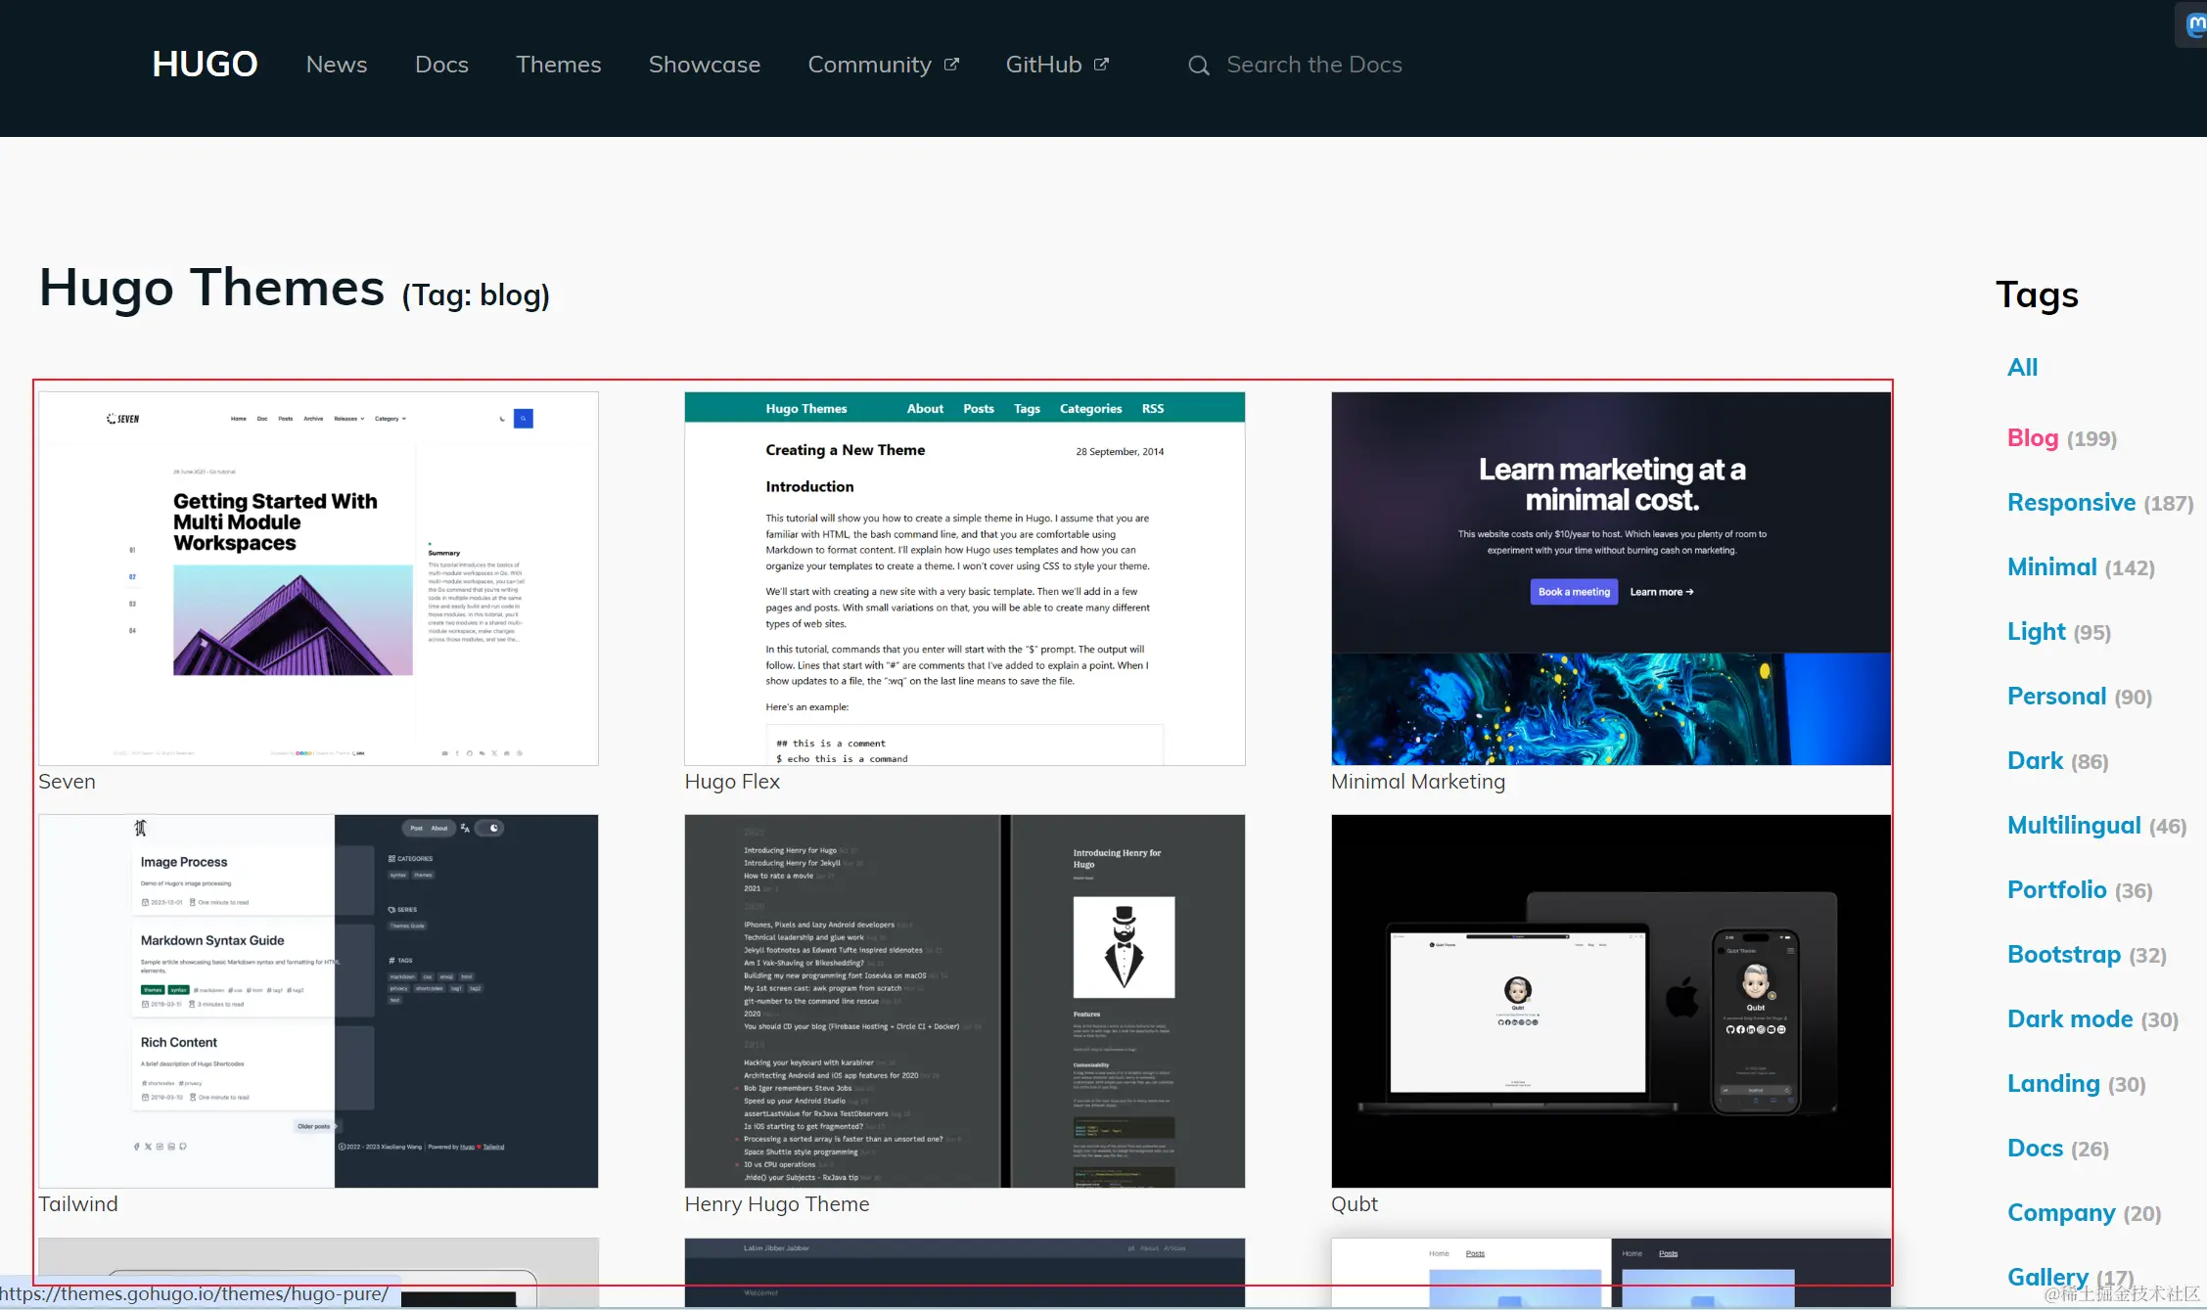Image resolution: width=2207 pixels, height=1310 pixels.
Task: Open the GitHub nav link
Action: [x=1043, y=65]
